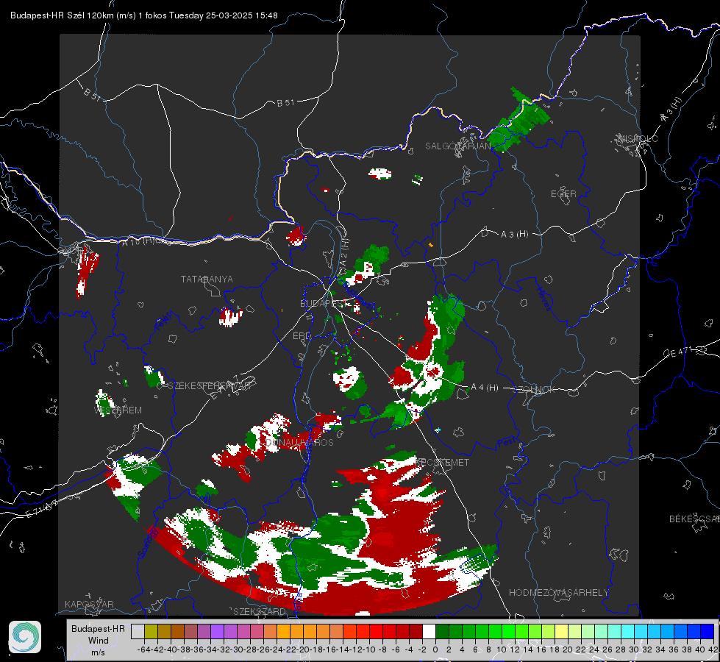
Task: Click the legend label Budapest-HR Wind m/s
Action: [99, 641]
